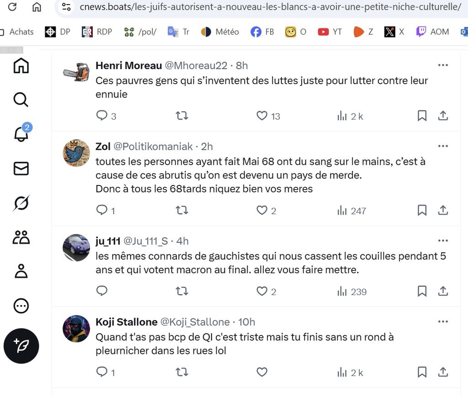
Task: Like Henri Moreau's post with 13 likes
Action: tap(262, 116)
